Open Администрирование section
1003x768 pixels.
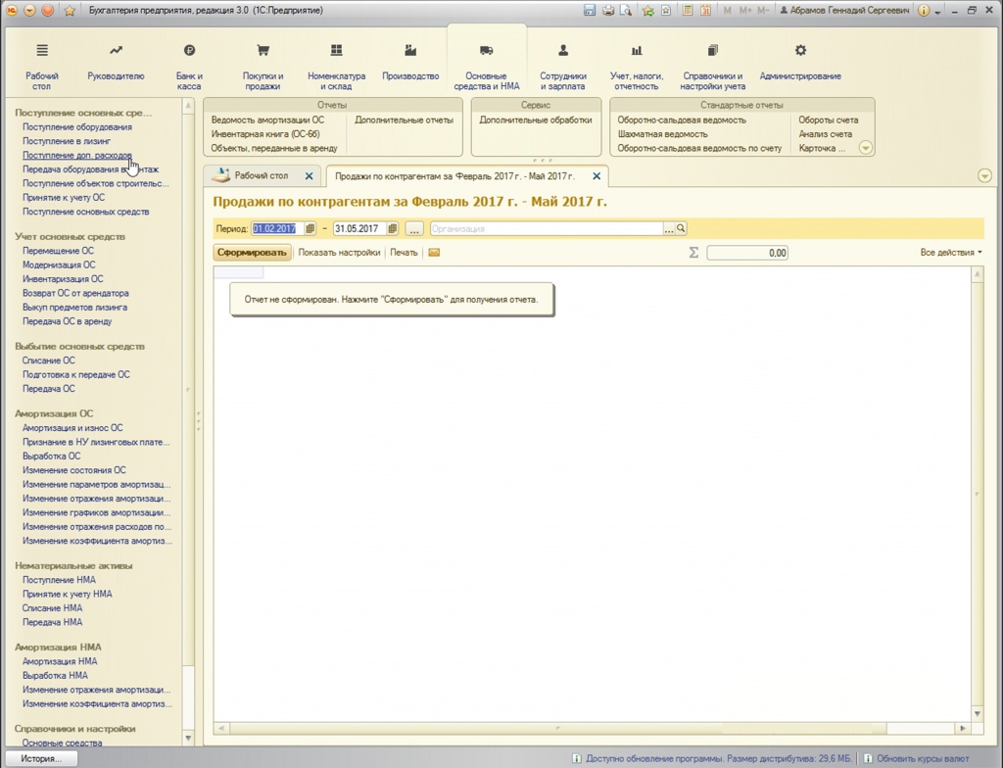click(x=800, y=63)
